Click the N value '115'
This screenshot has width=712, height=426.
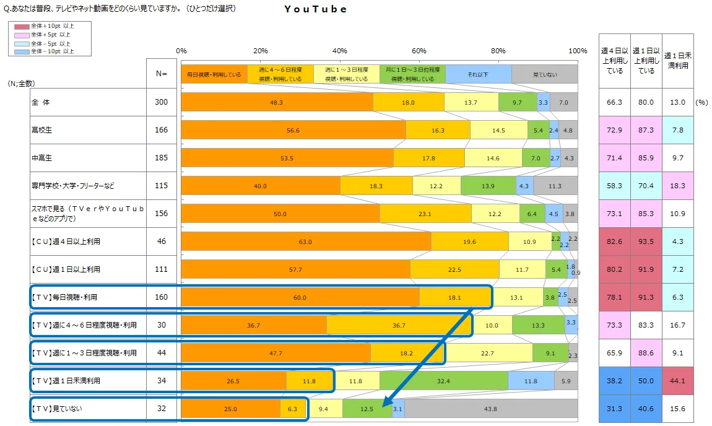(x=161, y=186)
